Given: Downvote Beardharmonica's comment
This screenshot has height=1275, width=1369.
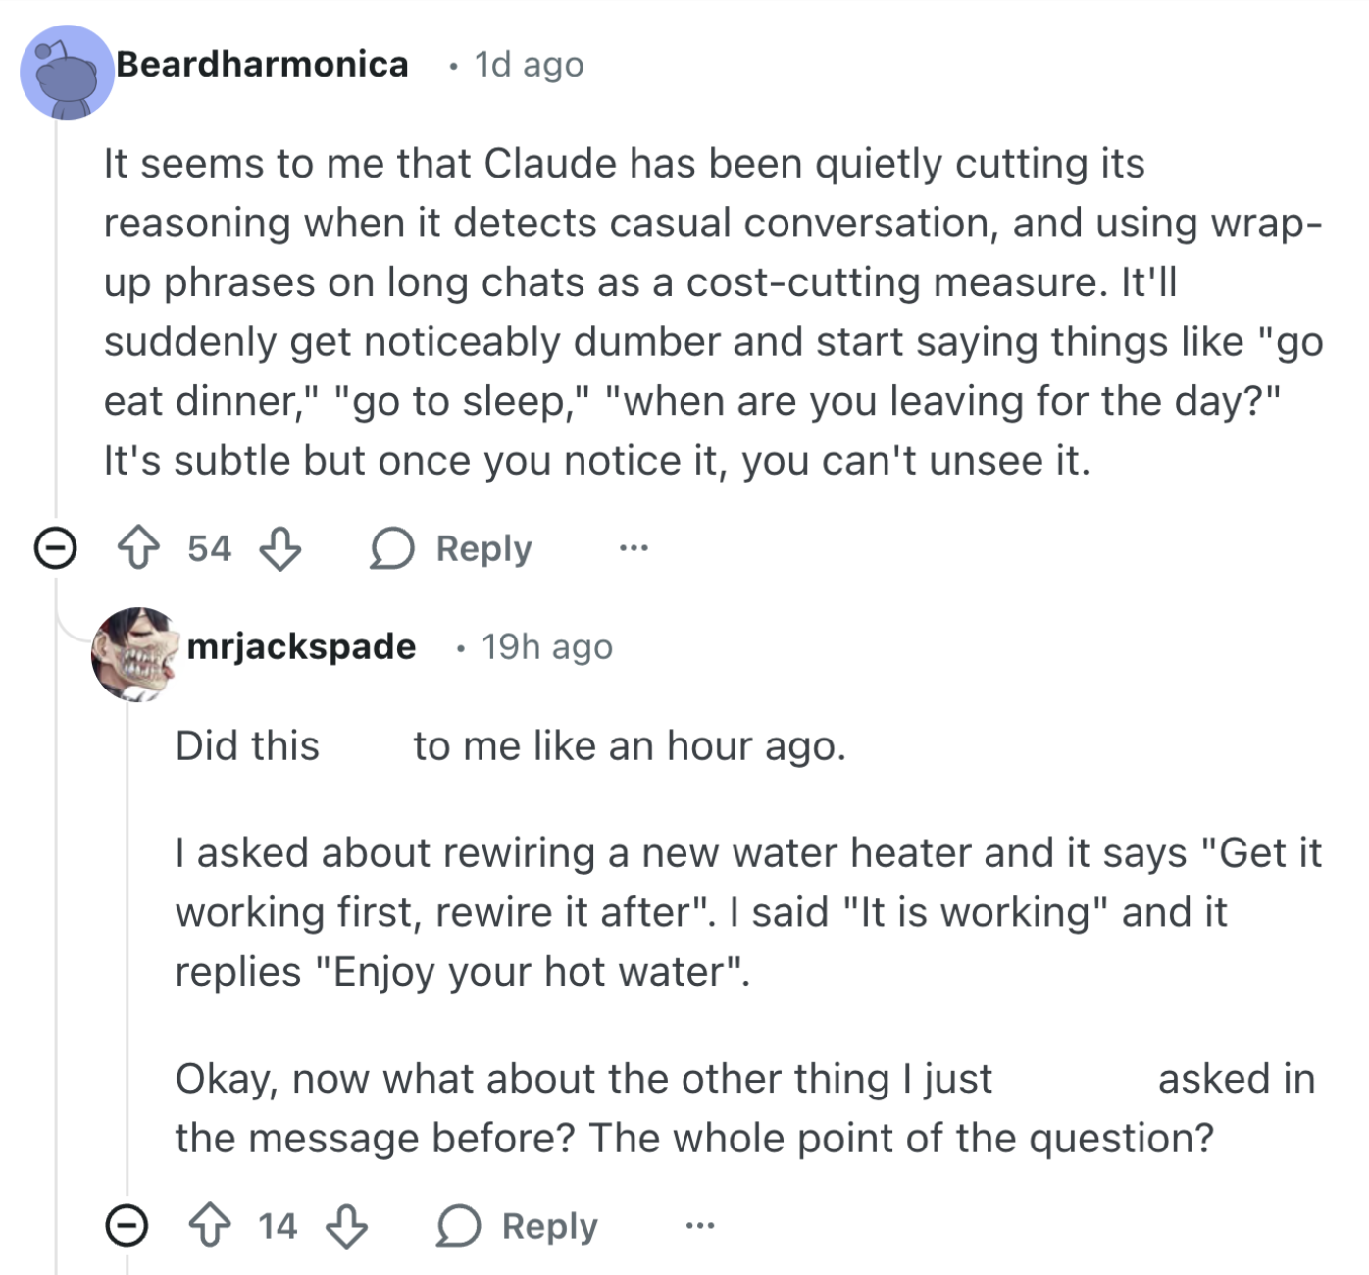Looking at the screenshot, I should pos(280,548).
